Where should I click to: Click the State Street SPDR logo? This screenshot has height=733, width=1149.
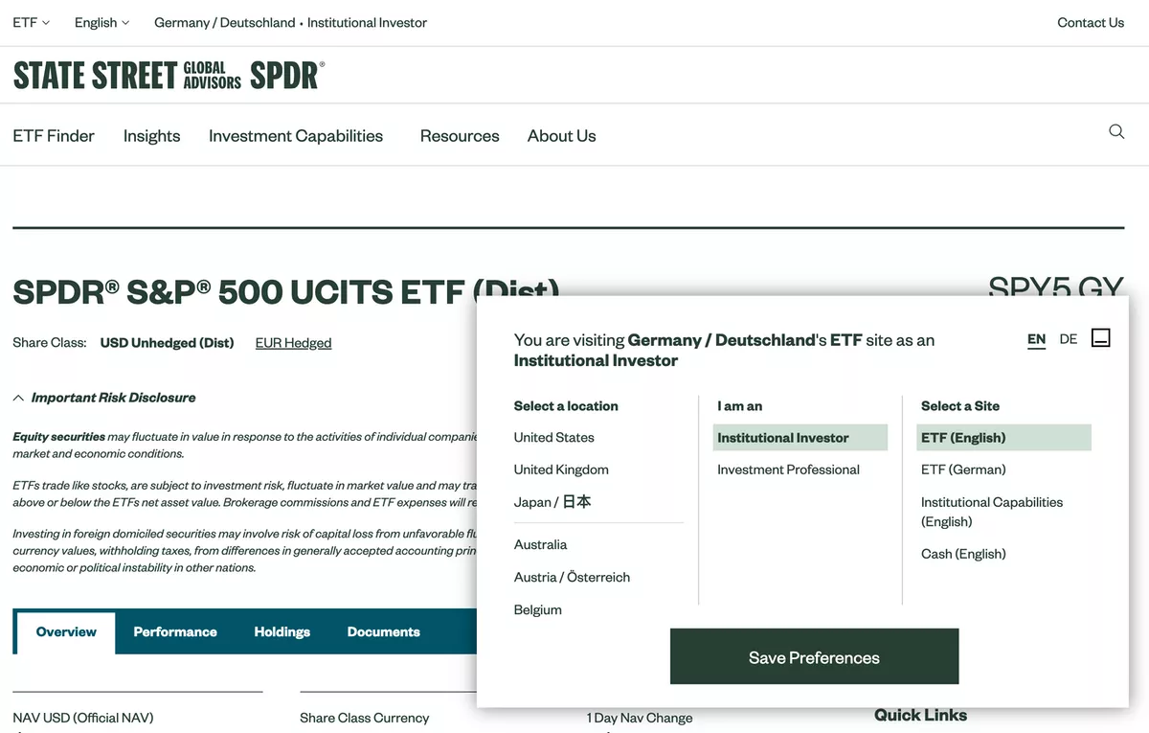click(x=169, y=75)
